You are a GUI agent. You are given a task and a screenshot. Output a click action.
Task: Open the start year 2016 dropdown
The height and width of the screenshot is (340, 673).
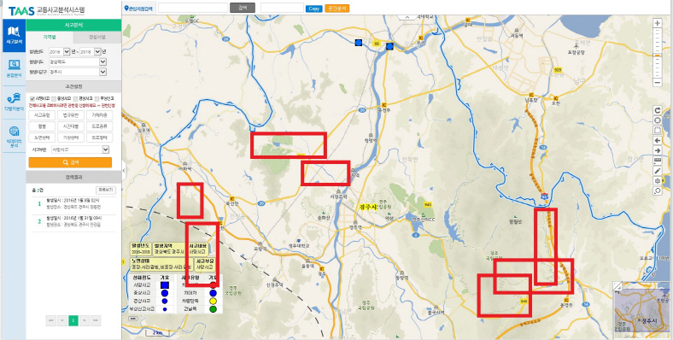pyautogui.click(x=59, y=51)
